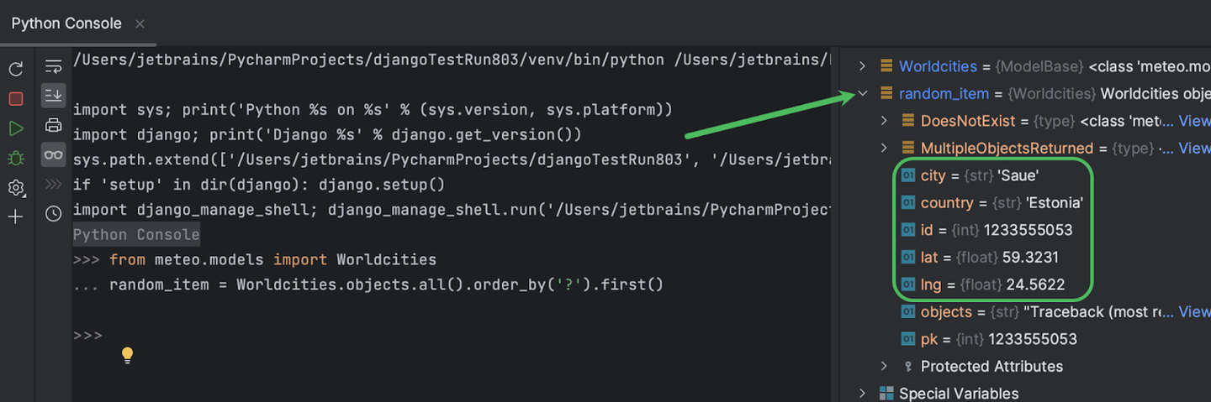
Task: Toggle scroll to the end
Action: click(x=53, y=96)
